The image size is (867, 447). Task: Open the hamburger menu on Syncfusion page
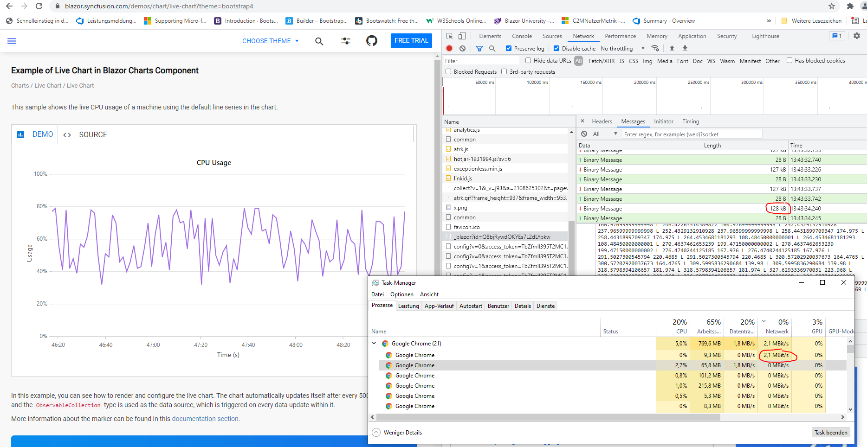pos(12,41)
